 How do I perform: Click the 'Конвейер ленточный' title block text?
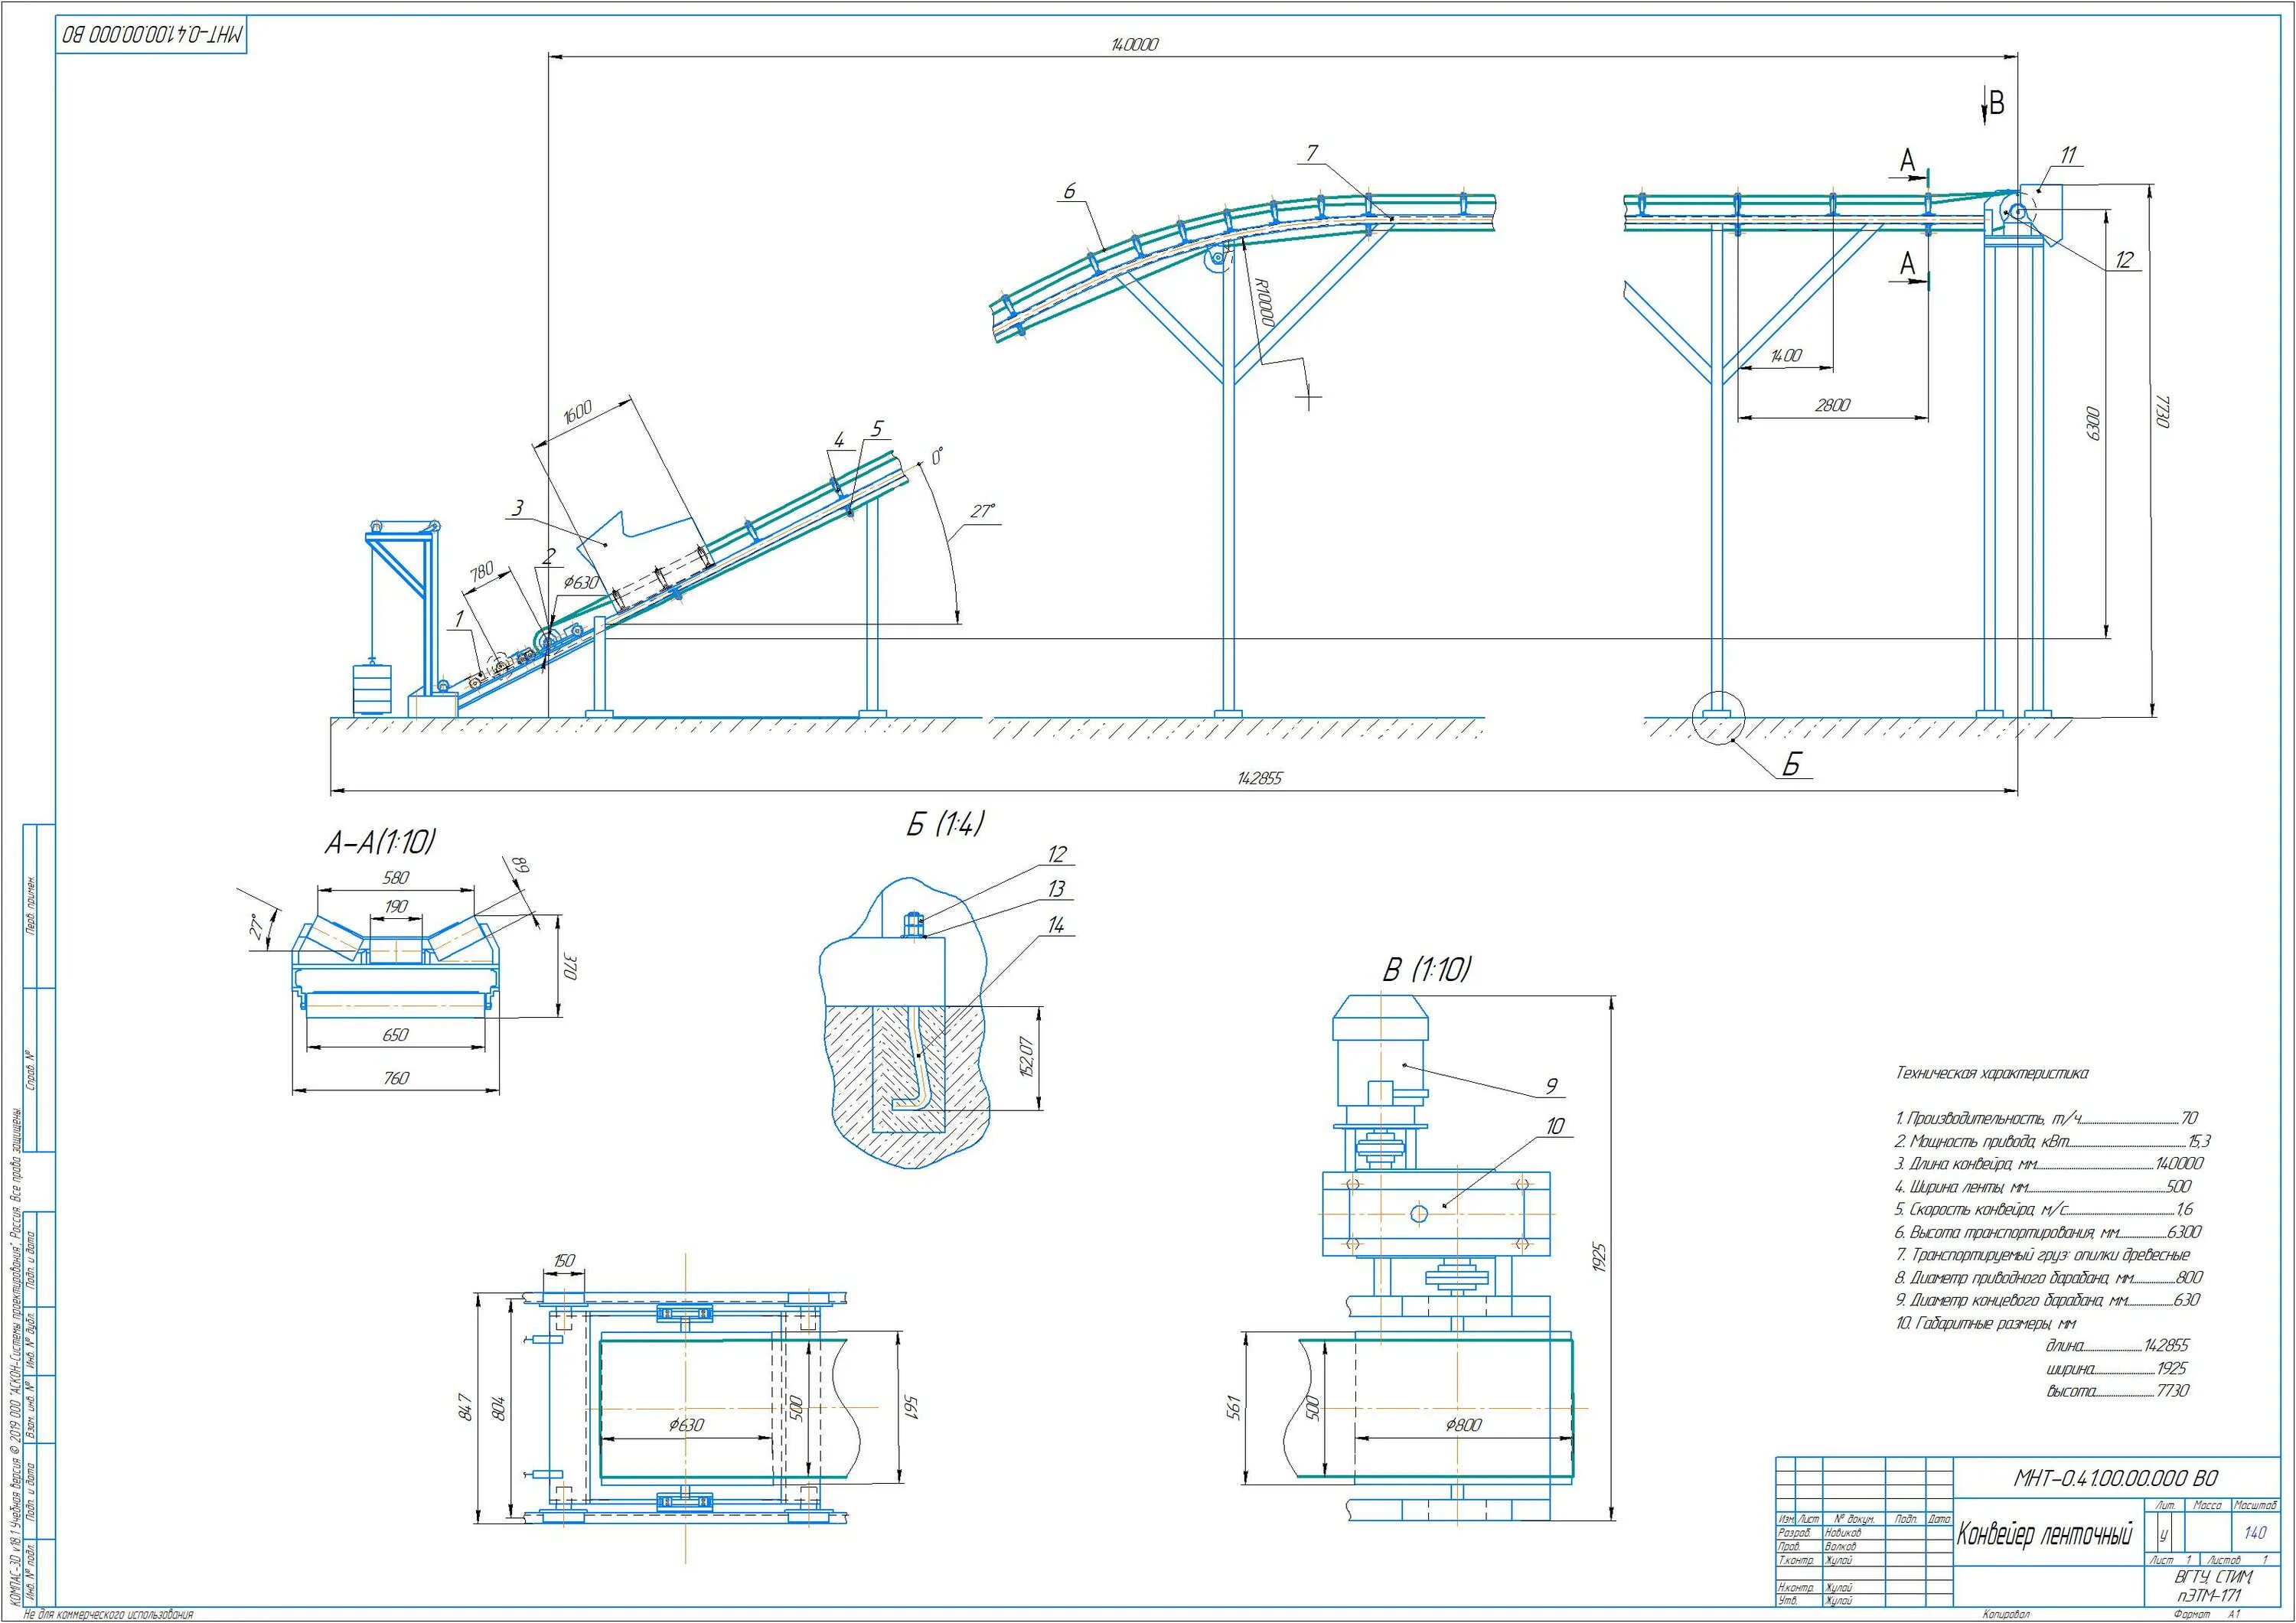[x=2044, y=1534]
